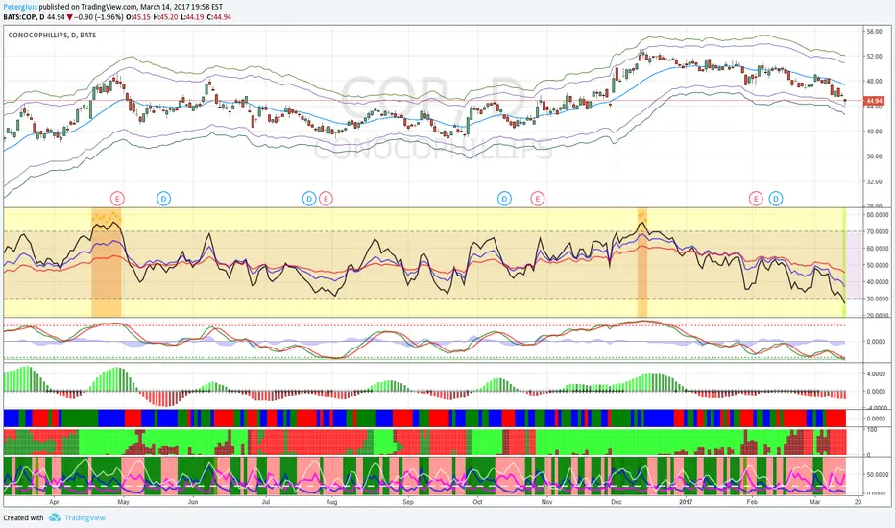The height and width of the screenshot is (528, 895).
Task: Click the 'Mar' time axis label
Action: [815, 502]
